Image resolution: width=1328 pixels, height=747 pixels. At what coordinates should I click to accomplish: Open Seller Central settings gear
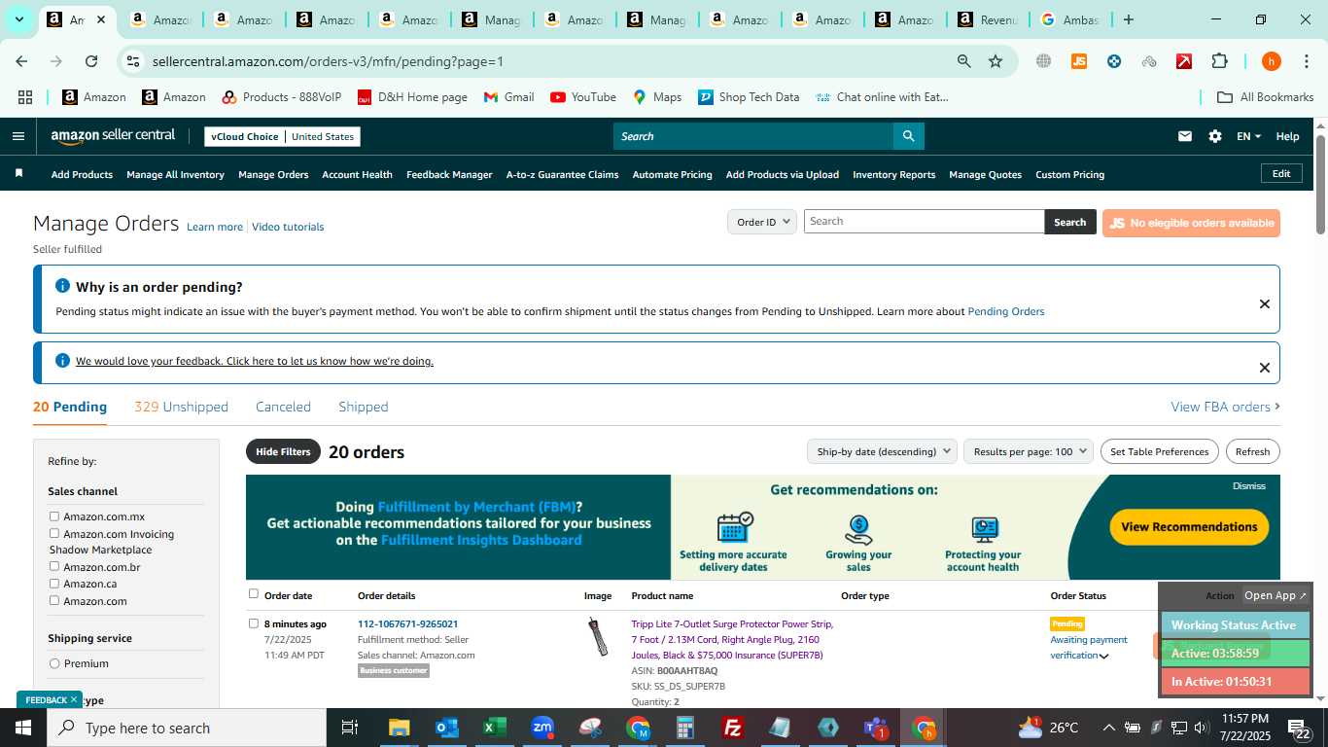[1214, 136]
